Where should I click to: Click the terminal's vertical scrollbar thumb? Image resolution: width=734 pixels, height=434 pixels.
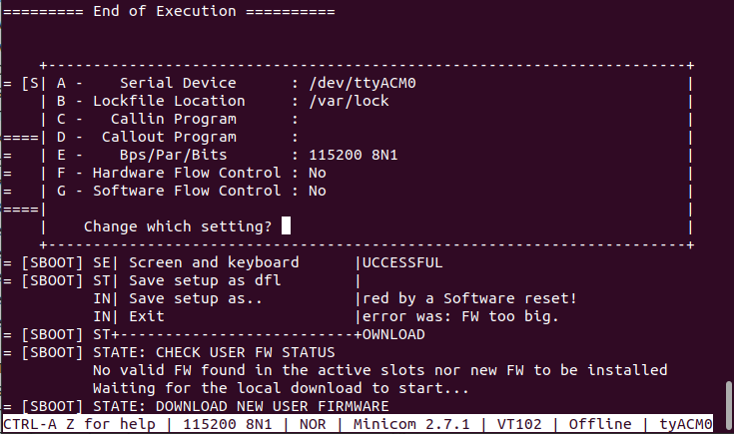728,398
